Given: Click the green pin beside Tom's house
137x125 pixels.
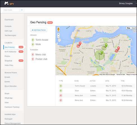Looking at the screenshot, I should (33, 40).
